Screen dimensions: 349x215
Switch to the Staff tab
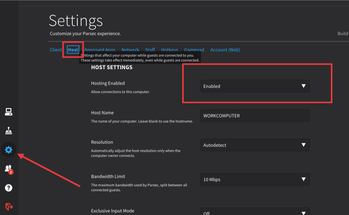[x=150, y=49]
